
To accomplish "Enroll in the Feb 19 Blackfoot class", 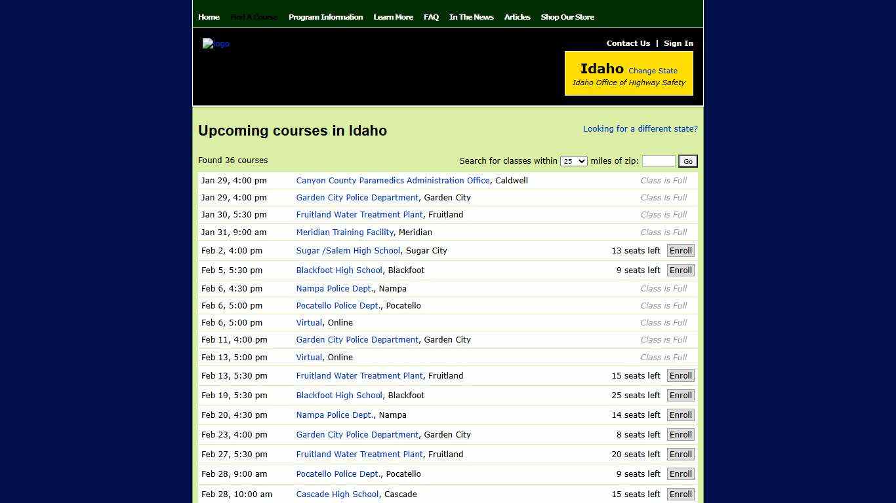I will (680, 395).
